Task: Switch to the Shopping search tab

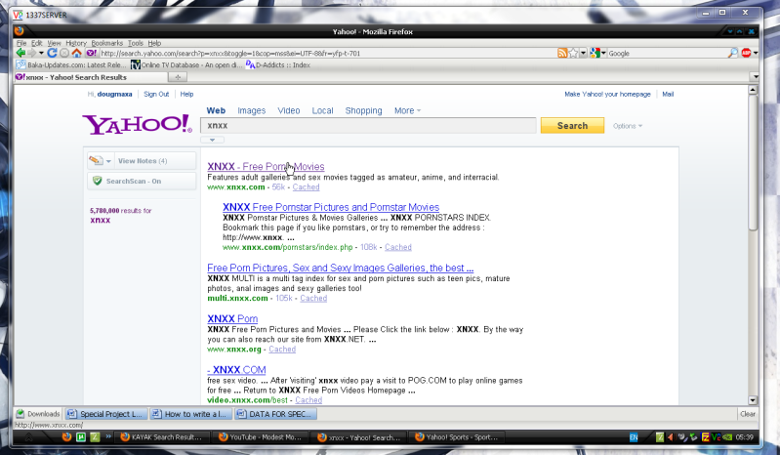Action: click(x=363, y=110)
